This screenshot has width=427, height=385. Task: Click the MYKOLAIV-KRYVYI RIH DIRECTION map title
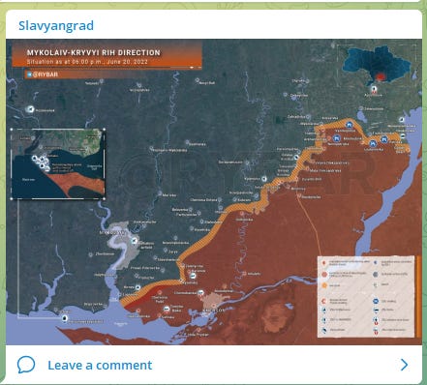pyautogui.click(x=93, y=52)
